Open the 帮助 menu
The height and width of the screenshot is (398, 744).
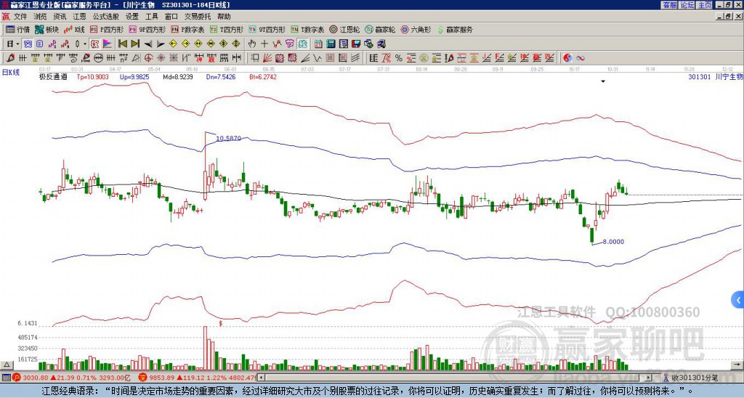[x=224, y=17]
